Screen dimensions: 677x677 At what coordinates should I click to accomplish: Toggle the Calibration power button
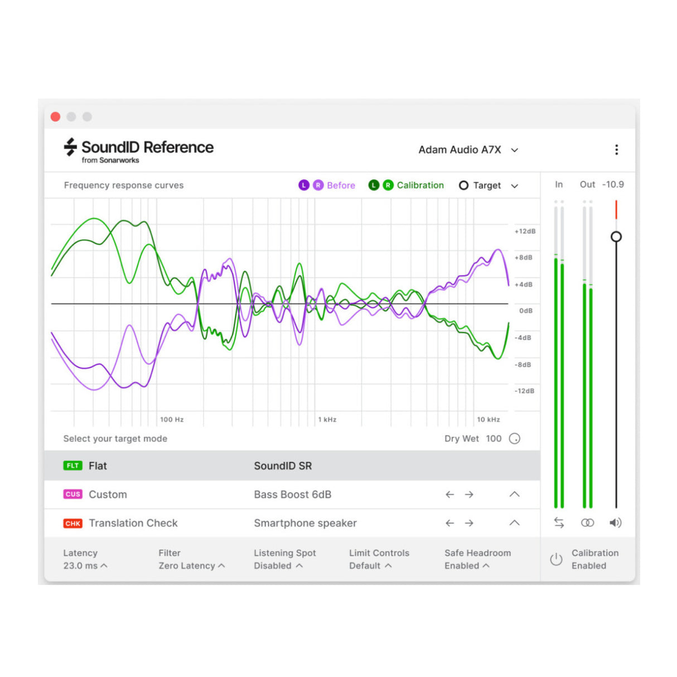(556, 559)
